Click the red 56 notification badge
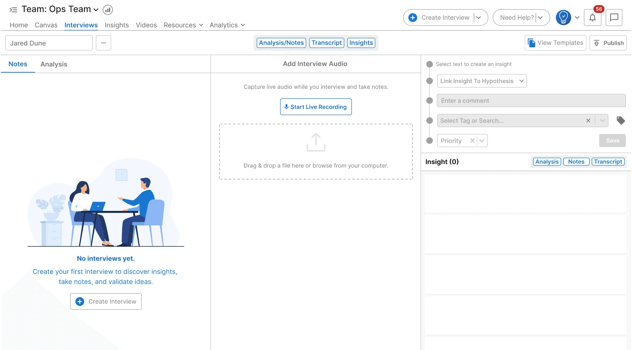Viewport: 632px width, 350px height. 599,9
